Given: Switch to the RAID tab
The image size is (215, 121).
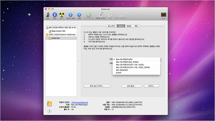Looking at the screenshot, I should tap(129, 26).
